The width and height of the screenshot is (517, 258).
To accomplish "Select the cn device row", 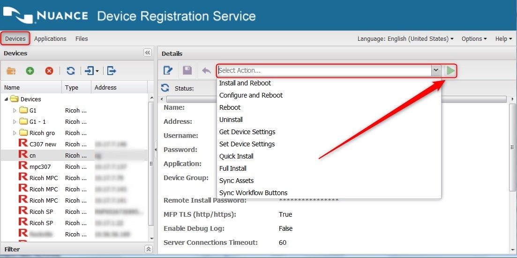I will pos(75,155).
